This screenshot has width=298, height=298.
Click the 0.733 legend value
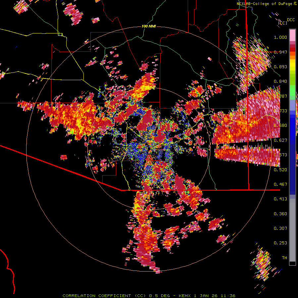click(280, 111)
